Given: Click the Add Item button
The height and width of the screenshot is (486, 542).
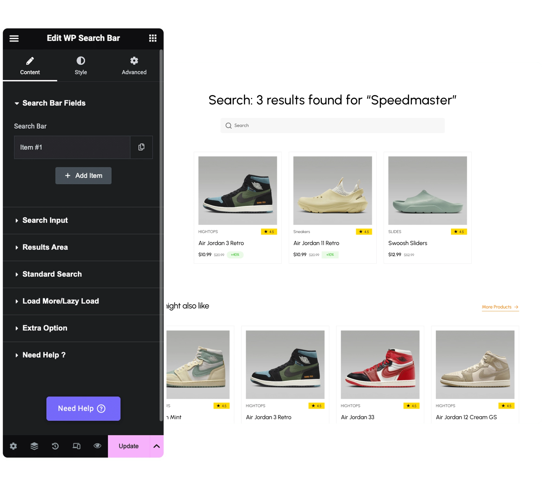Looking at the screenshot, I should point(83,176).
